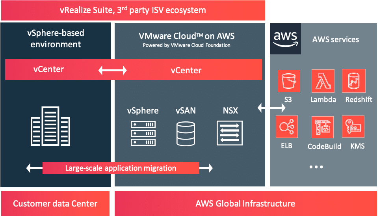379x216 pixels.
Task: Select the CodeBuild icon
Action: [323, 127]
